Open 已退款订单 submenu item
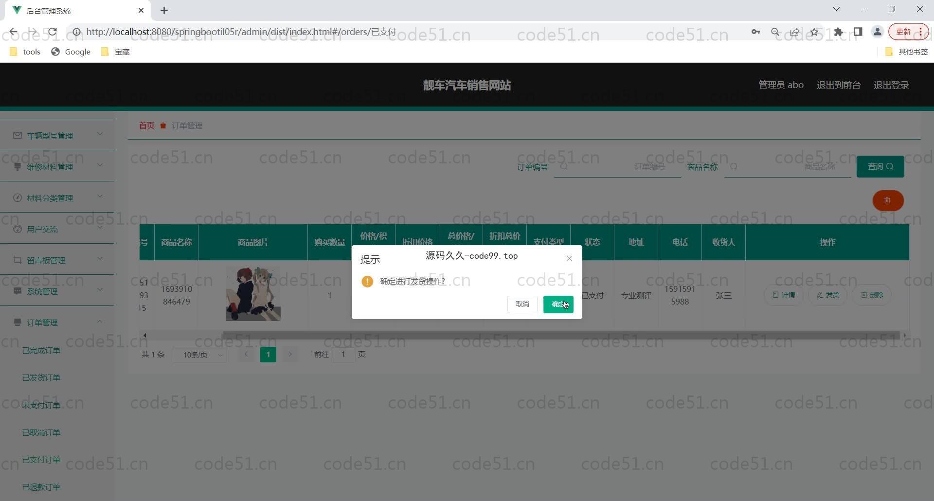 [x=41, y=487]
